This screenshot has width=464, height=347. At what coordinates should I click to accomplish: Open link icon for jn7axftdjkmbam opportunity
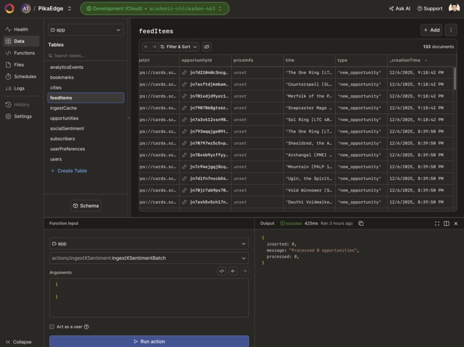click(x=184, y=84)
